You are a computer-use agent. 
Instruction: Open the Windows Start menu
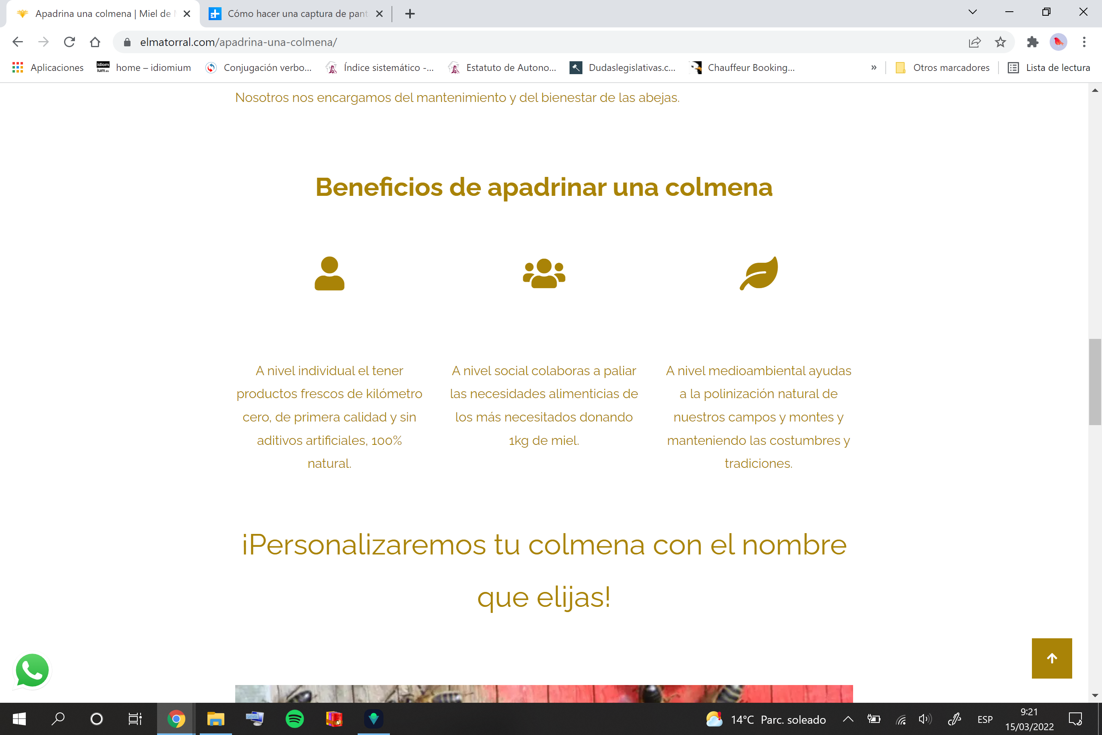tap(19, 719)
